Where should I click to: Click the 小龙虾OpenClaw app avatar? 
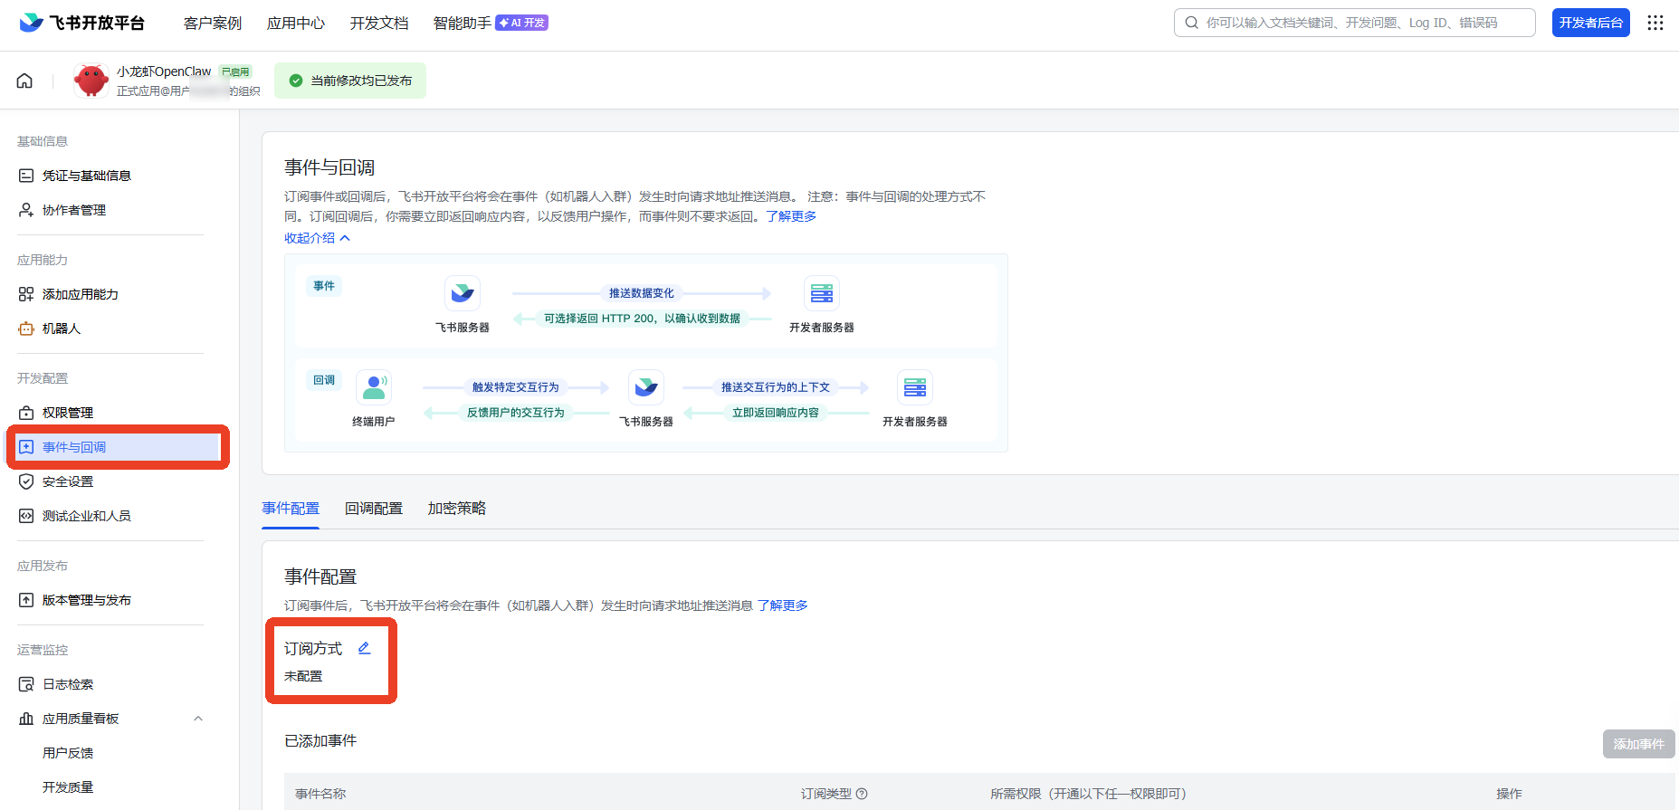pyautogui.click(x=91, y=81)
